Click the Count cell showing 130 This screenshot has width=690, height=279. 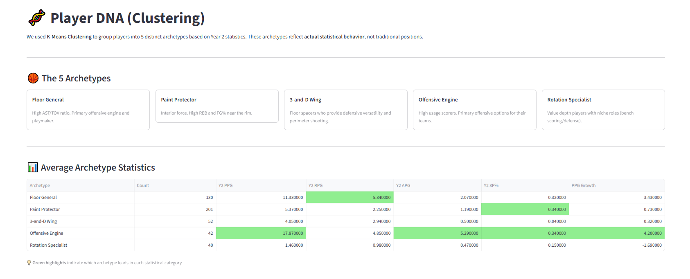click(175, 197)
